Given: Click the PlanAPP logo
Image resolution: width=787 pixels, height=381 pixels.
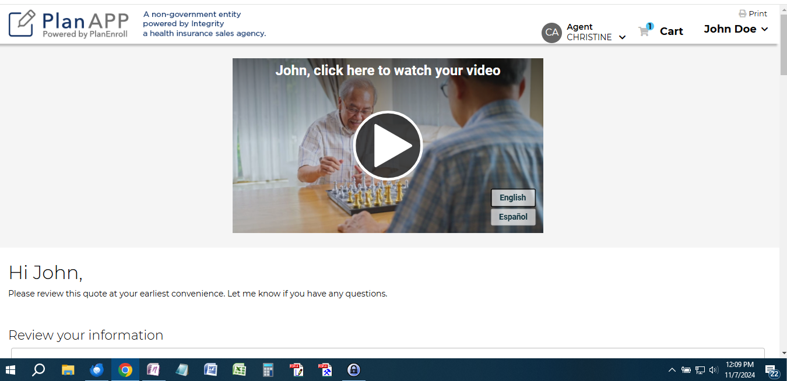Looking at the screenshot, I should pos(69,23).
